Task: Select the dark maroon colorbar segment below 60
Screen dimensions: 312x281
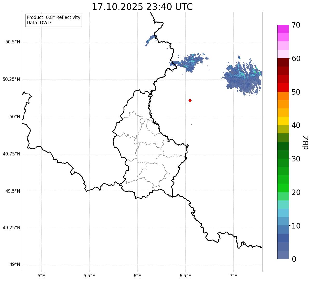Action: [283, 62]
